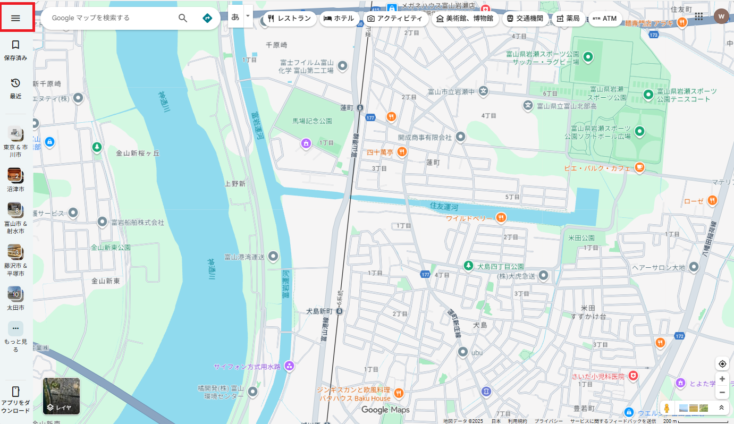Select the Pegman street view figure
This screenshot has height=424, width=734.
click(666, 408)
